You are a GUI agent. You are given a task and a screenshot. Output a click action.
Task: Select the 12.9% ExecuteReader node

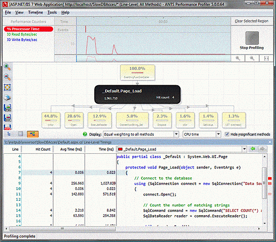pyautogui.click(x=99, y=120)
